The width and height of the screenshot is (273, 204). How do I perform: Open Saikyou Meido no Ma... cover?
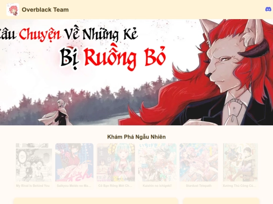point(74,162)
